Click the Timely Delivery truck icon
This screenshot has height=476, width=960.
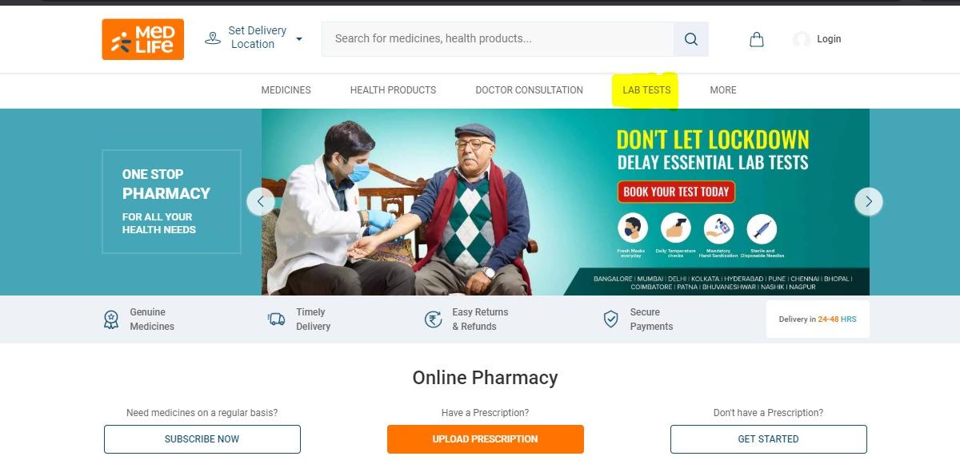(x=276, y=319)
